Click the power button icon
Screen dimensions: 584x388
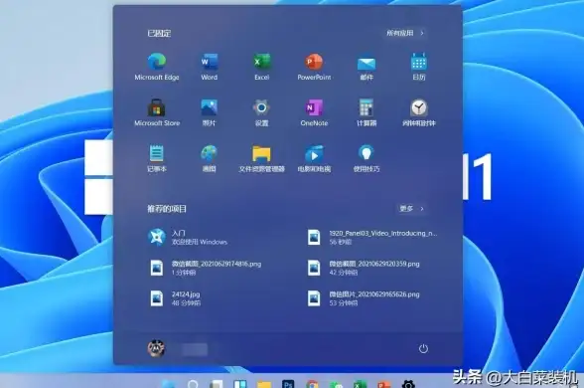423,349
